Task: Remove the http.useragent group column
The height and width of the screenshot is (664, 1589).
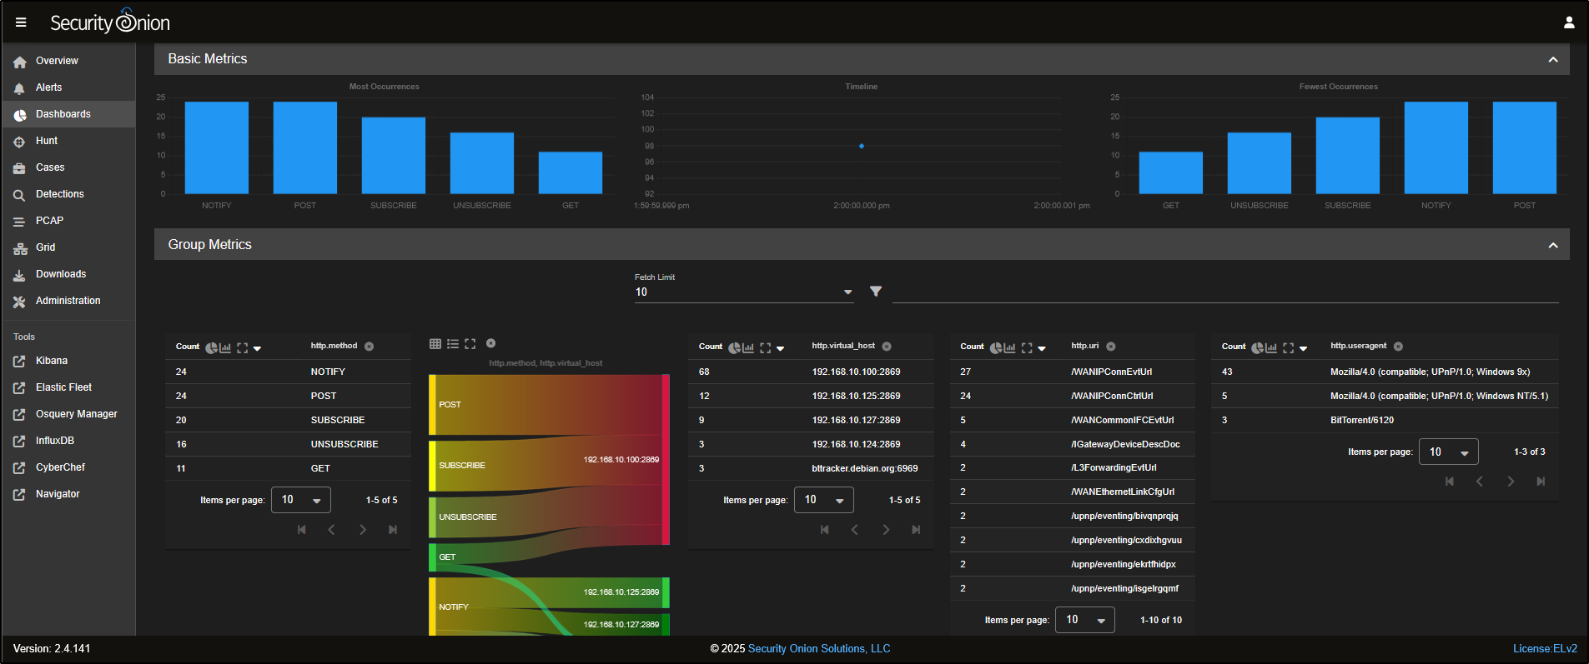Action: click(x=1398, y=347)
